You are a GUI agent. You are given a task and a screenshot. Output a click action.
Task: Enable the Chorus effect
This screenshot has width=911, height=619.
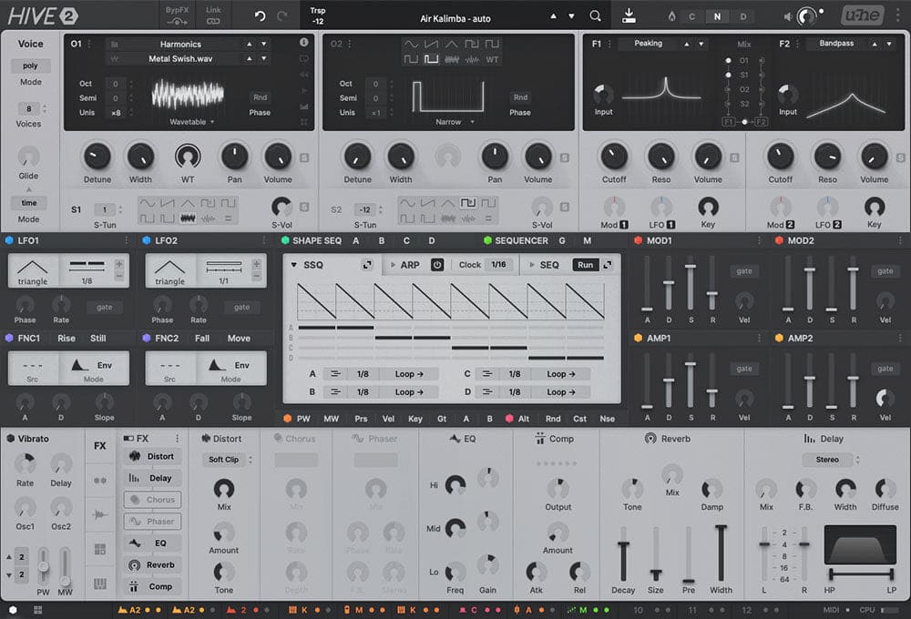coord(151,500)
